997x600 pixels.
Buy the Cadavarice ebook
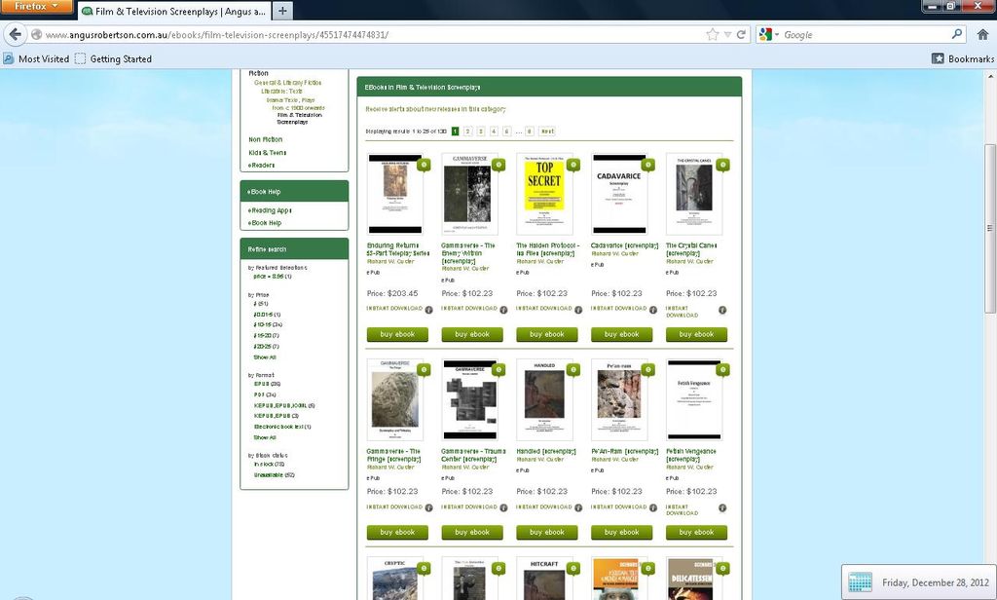tap(622, 334)
